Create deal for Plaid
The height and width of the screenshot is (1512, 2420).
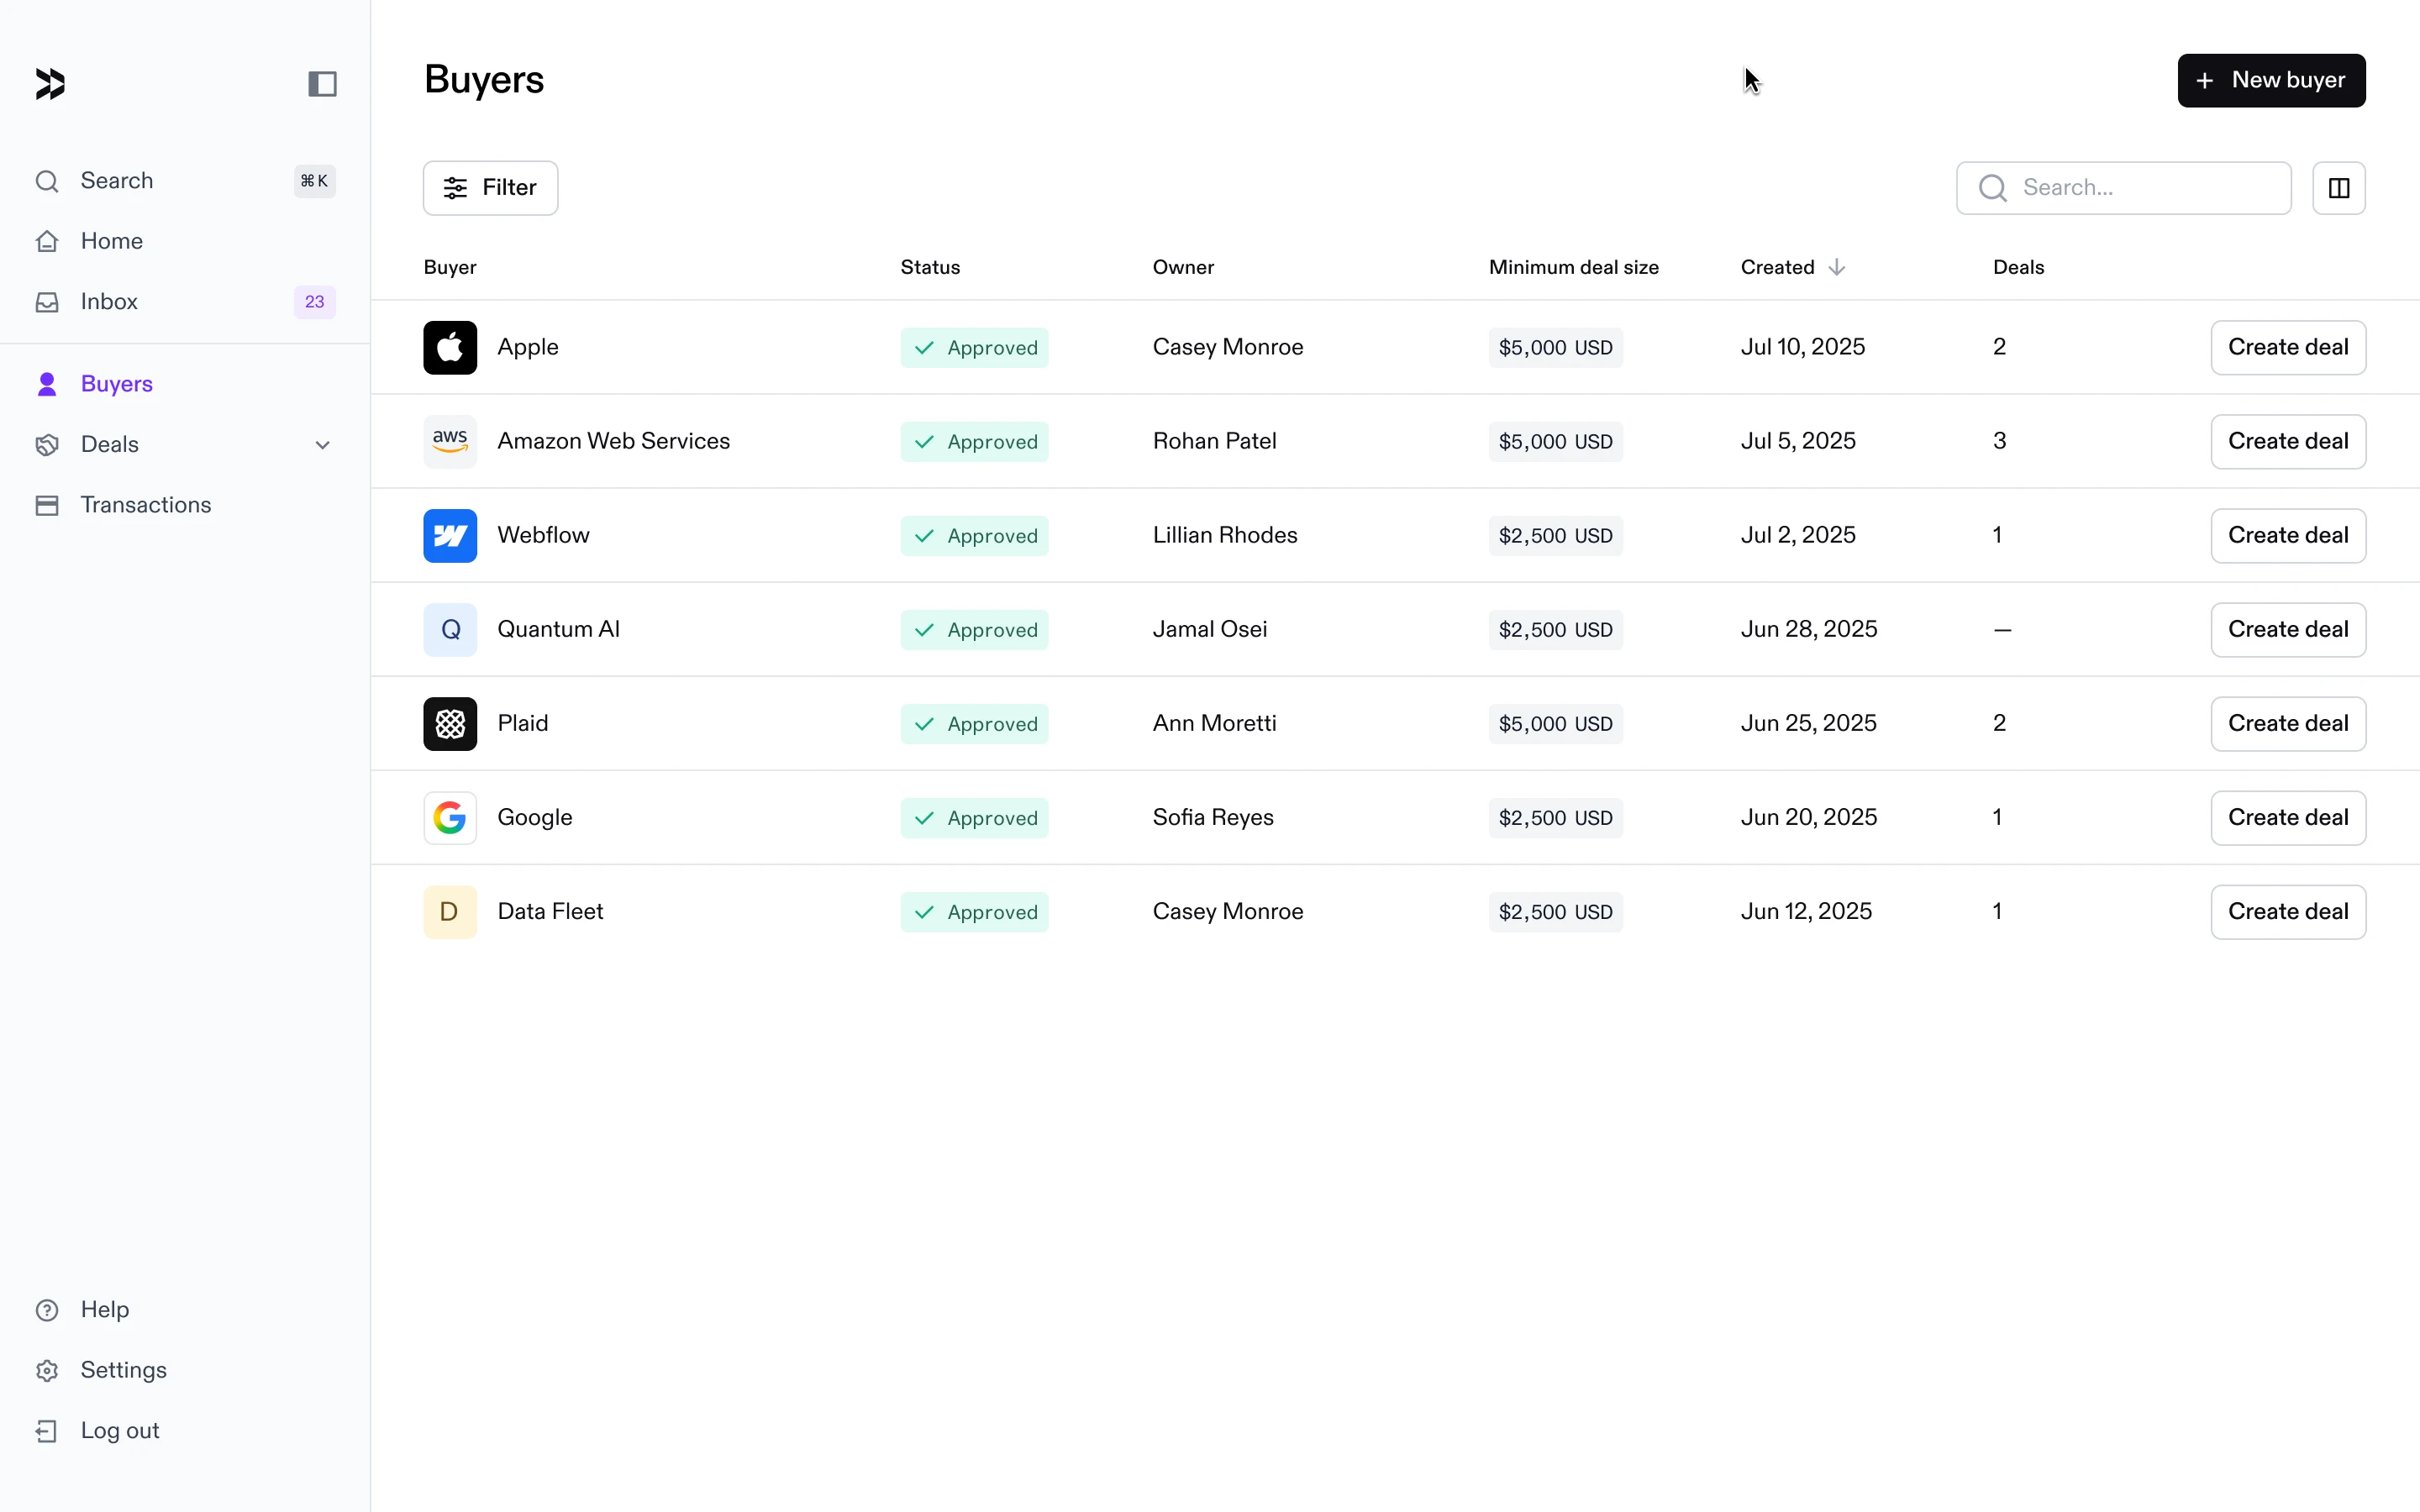tap(2288, 723)
